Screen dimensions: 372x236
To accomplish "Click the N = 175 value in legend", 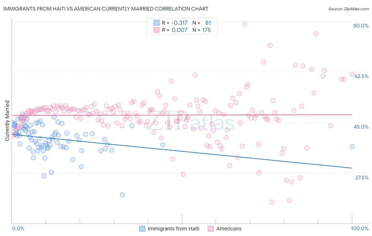I will coord(202,30).
